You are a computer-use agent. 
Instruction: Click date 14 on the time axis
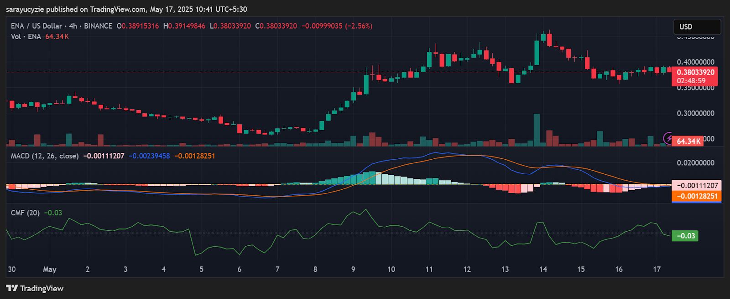click(543, 269)
